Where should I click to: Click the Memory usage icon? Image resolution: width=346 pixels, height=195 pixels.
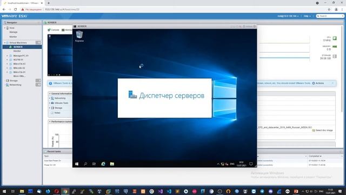[335, 47]
